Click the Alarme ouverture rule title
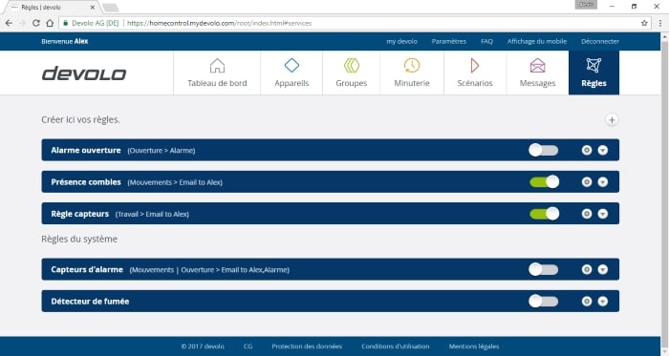The width and height of the screenshot is (669, 356). point(86,150)
